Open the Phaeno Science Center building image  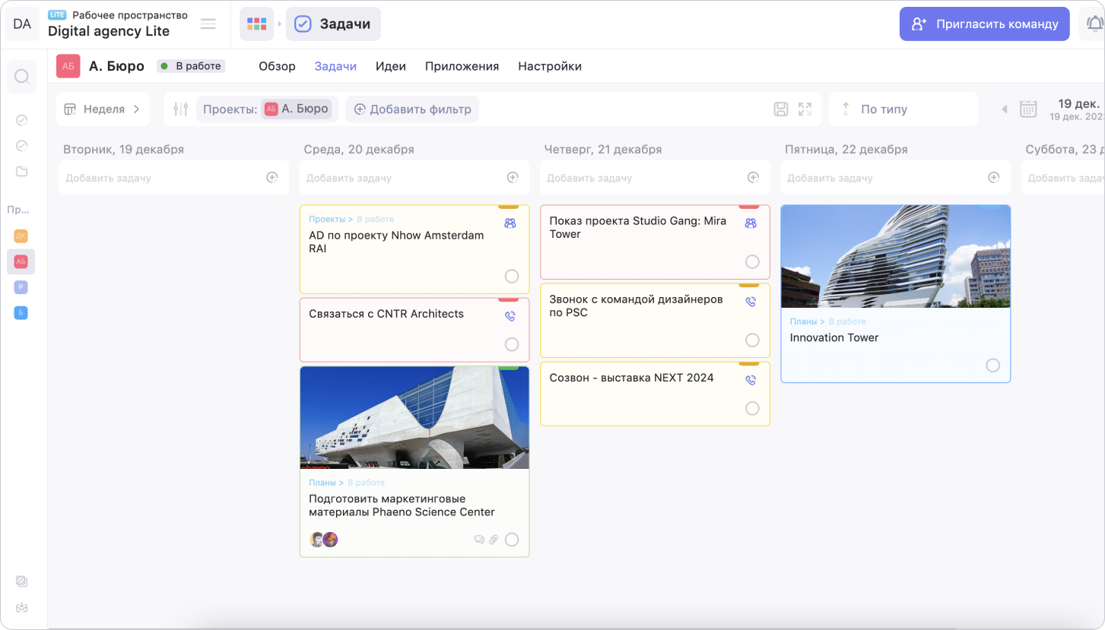pyautogui.click(x=414, y=418)
